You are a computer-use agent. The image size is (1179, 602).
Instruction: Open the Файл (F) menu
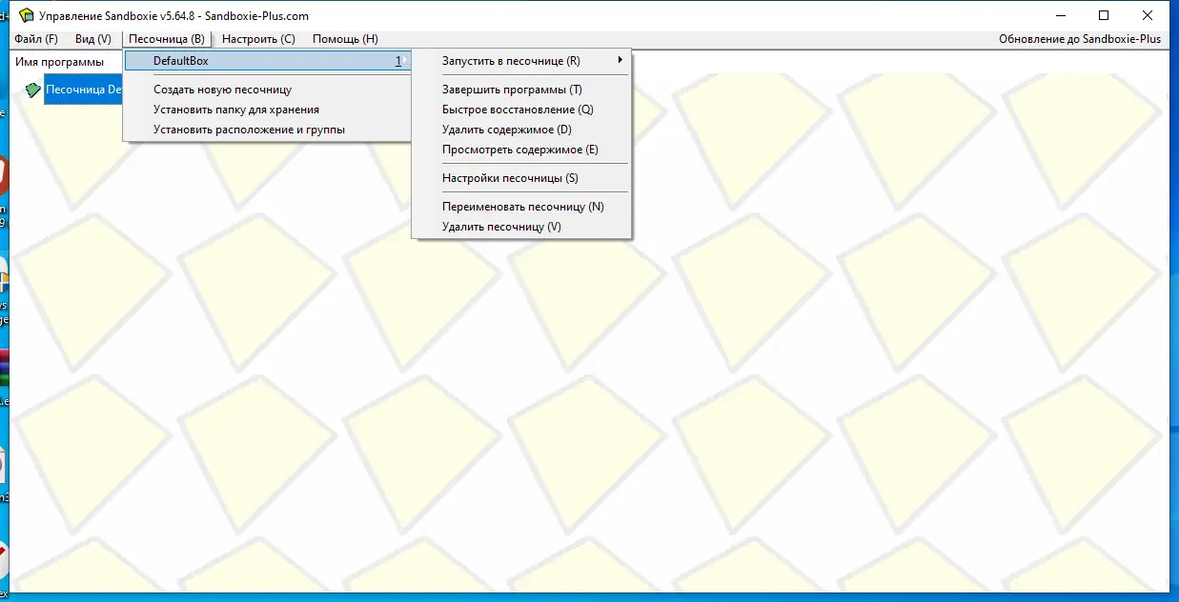click(x=36, y=39)
